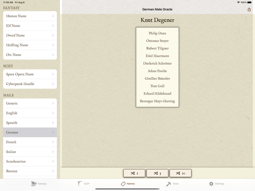
Task: Tap shuffle icon on the 10 button
Action: 178,173
